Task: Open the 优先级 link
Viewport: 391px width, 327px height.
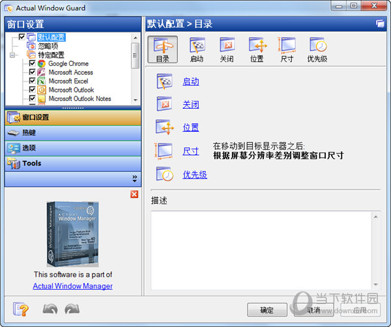Action: tap(195, 175)
